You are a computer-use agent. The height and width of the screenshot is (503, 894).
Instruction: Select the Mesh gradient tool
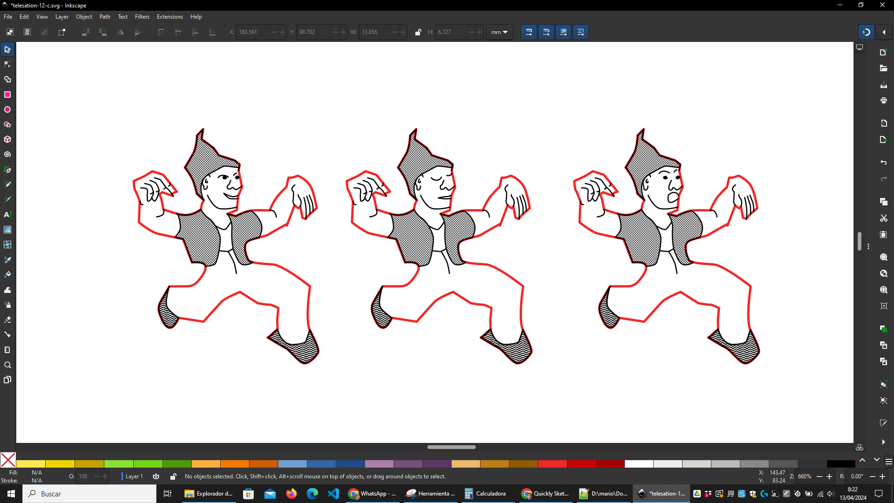click(7, 245)
